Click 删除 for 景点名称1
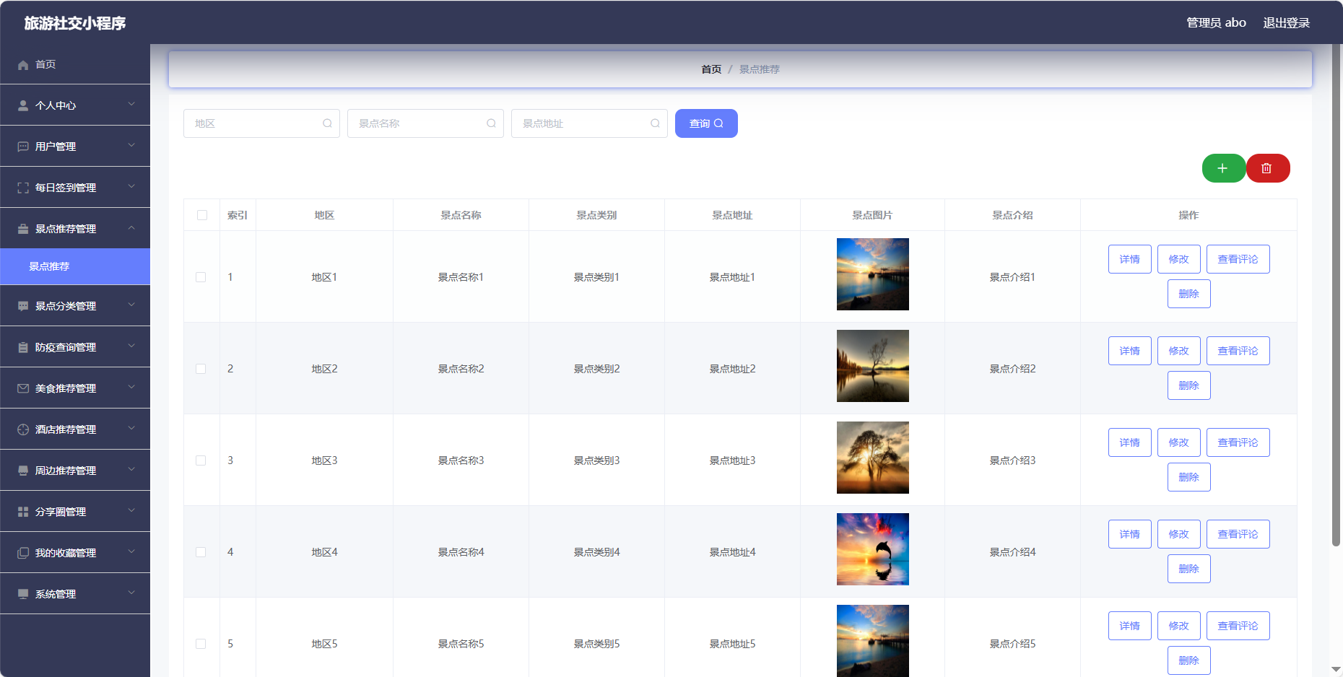The height and width of the screenshot is (677, 1343). pyautogui.click(x=1189, y=294)
